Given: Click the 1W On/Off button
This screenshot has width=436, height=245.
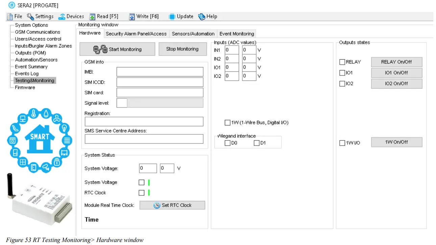Looking at the screenshot, I should [397, 142].
